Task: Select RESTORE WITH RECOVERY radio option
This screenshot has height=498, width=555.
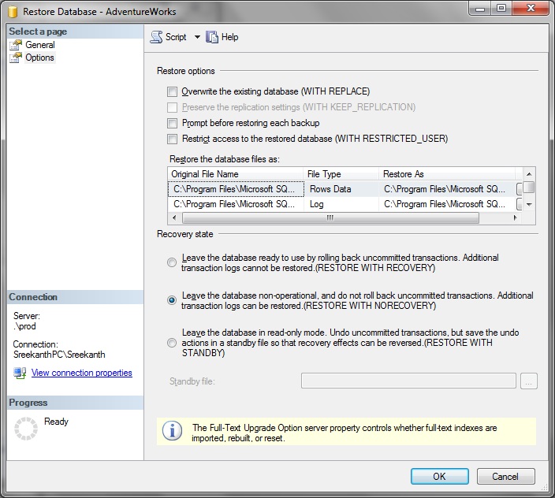Action: pos(172,262)
